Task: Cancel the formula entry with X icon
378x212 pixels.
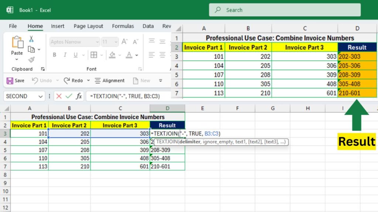Action: (x=59, y=96)
